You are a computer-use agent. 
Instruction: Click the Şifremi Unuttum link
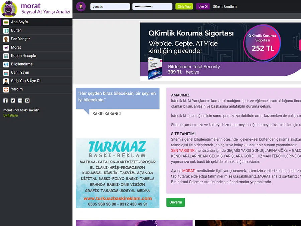(x=225, y=7)
